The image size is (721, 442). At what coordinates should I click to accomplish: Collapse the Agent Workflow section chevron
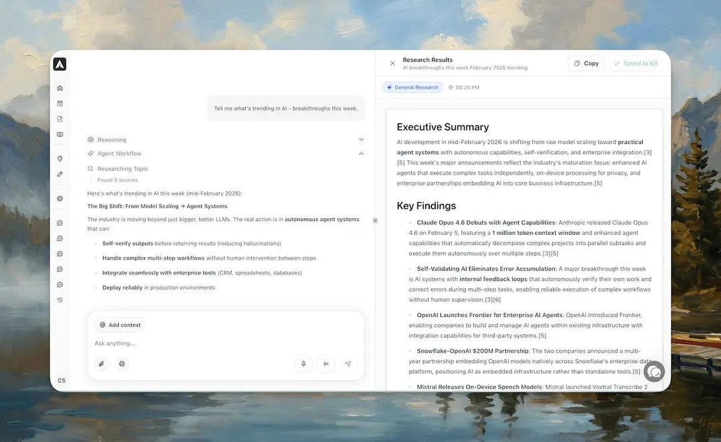361,153
